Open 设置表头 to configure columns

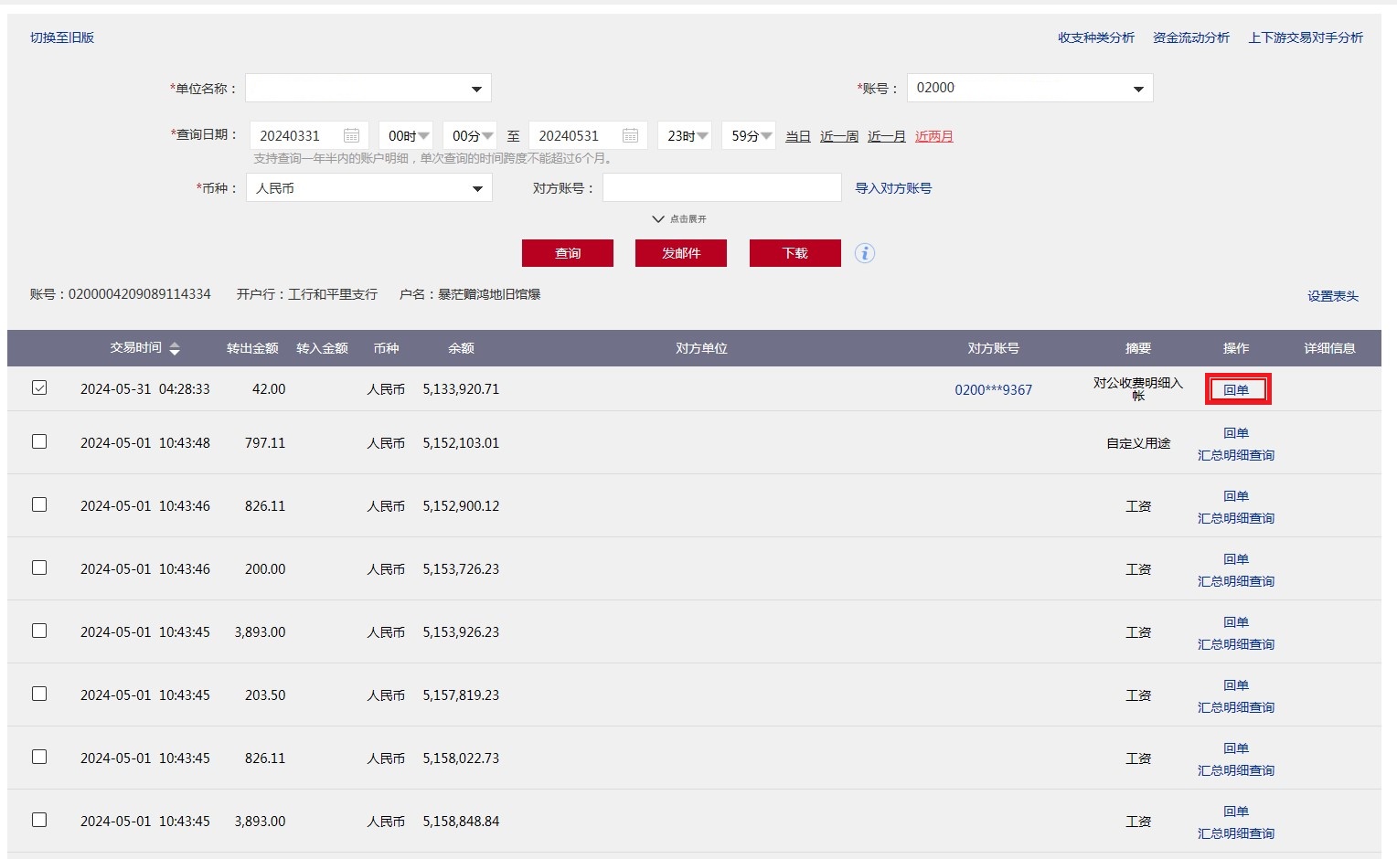[1332, 296]
